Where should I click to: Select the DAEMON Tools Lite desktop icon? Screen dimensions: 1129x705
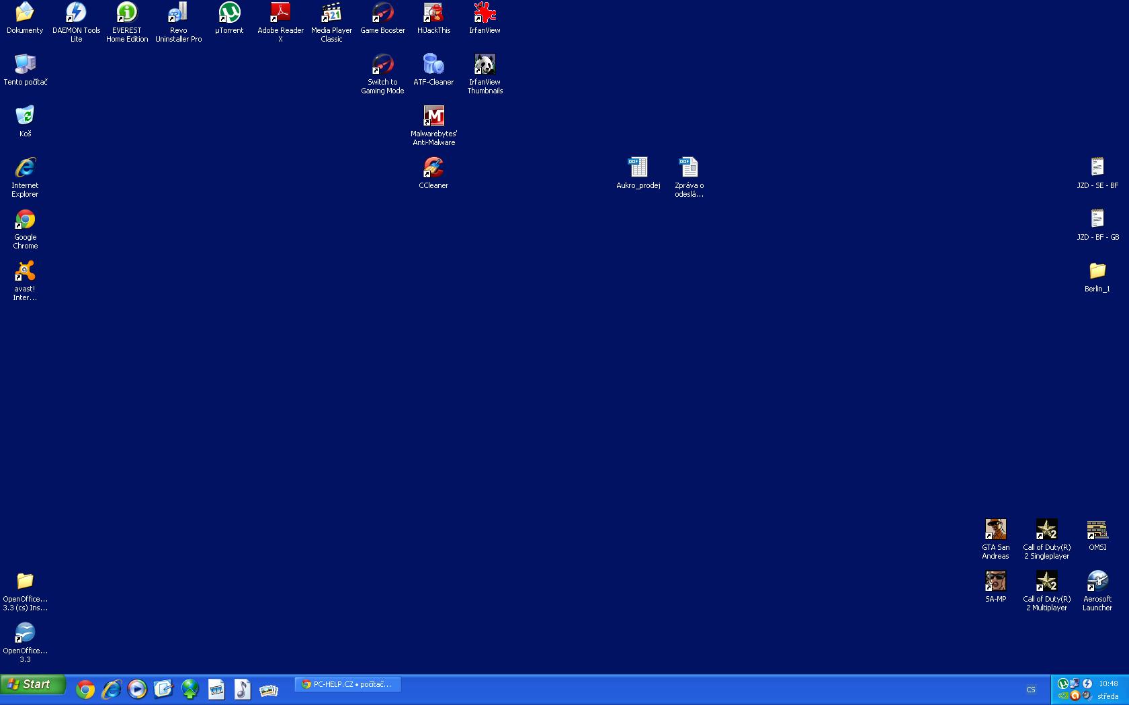76,13
